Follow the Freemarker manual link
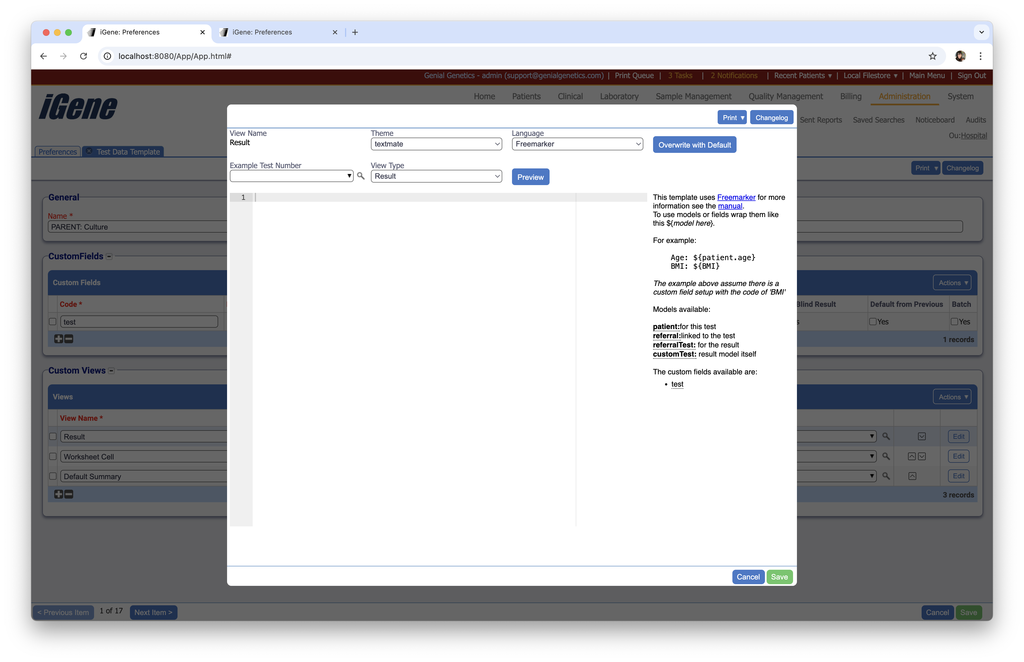 (730, 206)
